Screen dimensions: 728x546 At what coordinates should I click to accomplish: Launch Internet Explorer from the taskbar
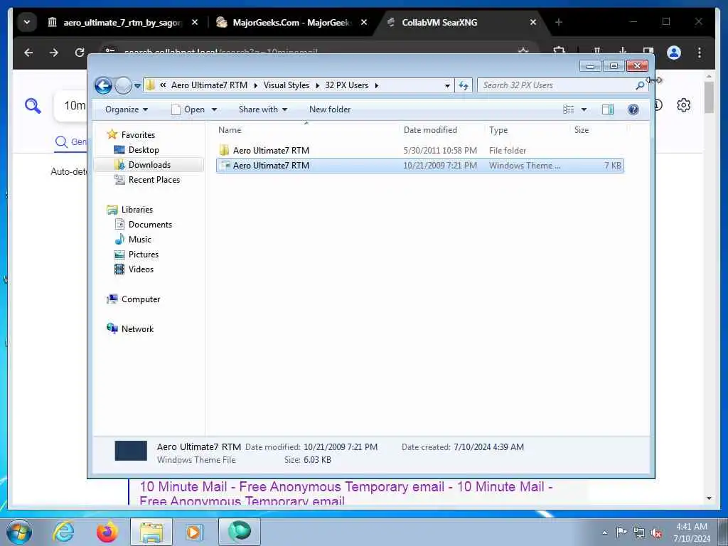coord(63,532)
